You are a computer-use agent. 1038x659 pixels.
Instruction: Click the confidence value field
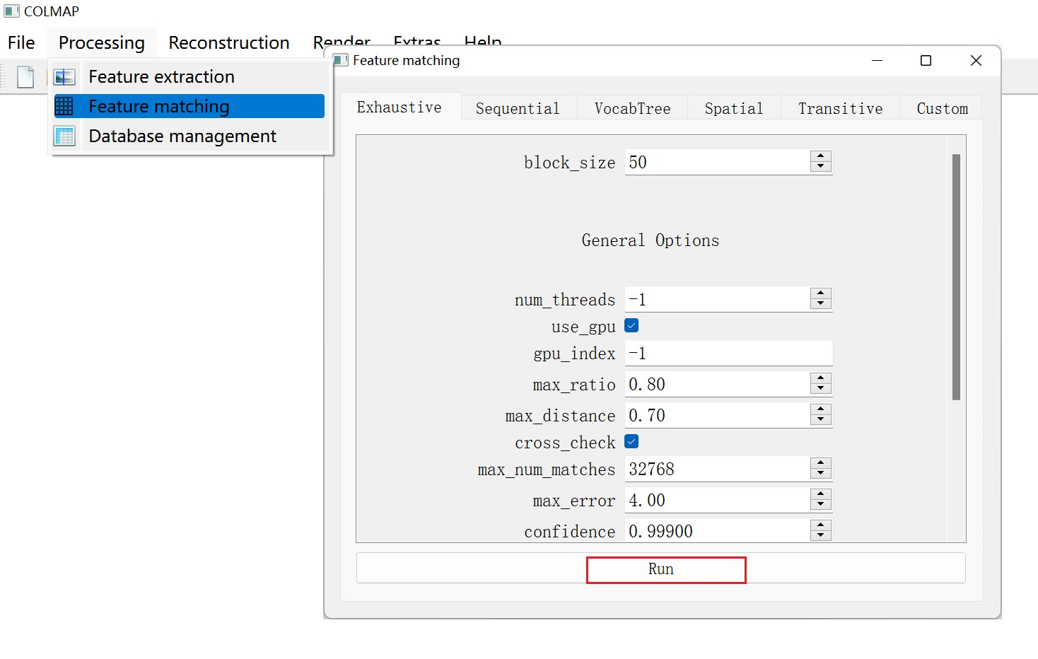[717, 531]
